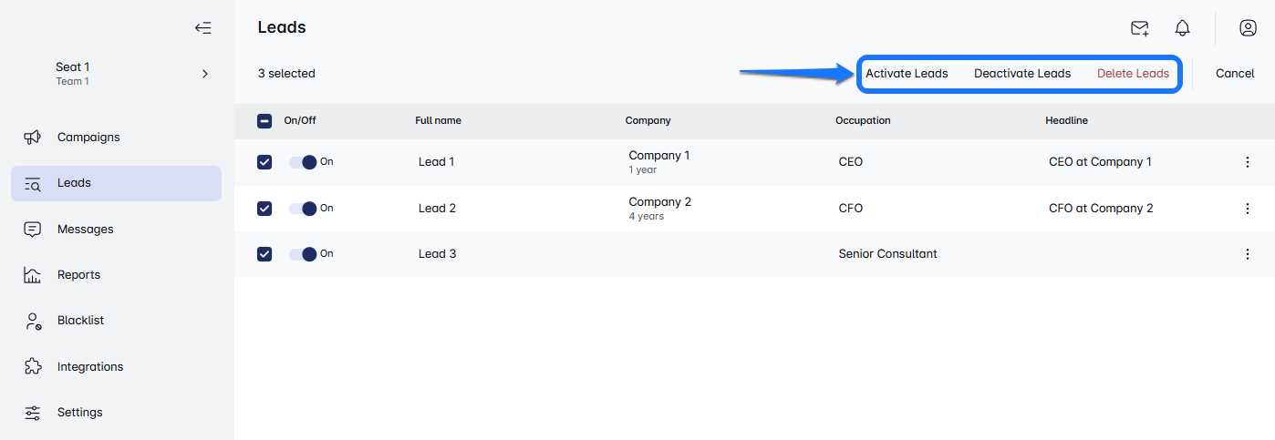
Task: Open the three-dot menu for Lead 3
Action: tap(1247, 254)
